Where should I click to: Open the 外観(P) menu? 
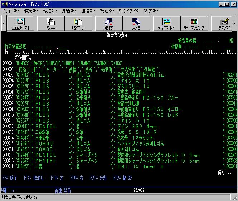(x=68, y=11)
